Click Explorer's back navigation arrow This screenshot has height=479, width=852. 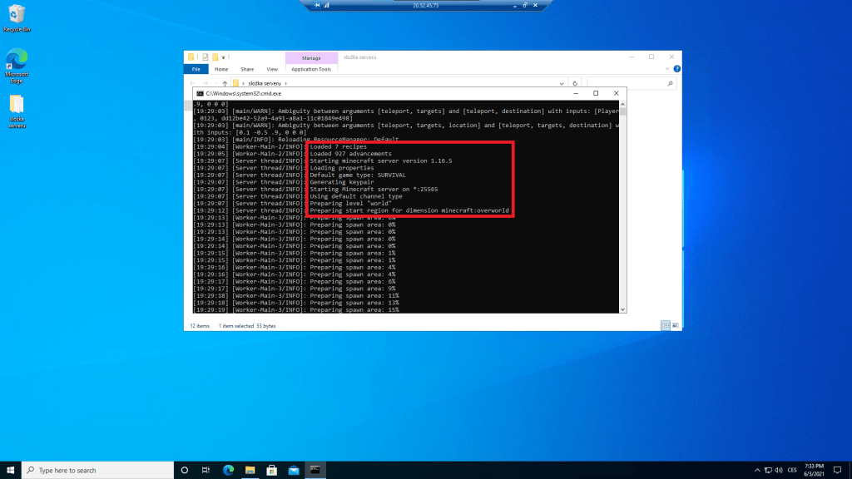192,84
